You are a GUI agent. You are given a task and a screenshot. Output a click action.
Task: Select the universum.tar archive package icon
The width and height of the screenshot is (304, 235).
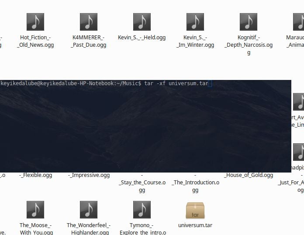pyautogui.click(x=195, y=211)
